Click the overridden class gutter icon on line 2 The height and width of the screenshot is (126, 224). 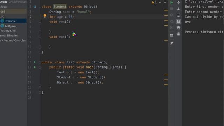(x=35, y=7)
